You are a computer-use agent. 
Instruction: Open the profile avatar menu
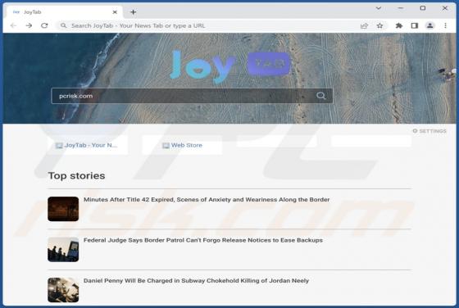click(429, 25)
